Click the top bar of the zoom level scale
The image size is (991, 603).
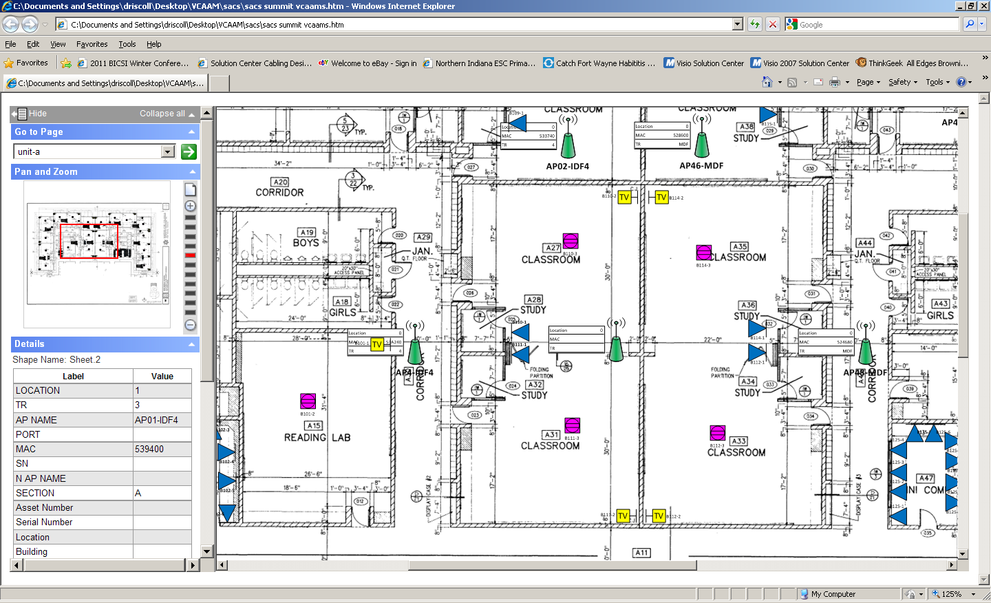(191, 218)
